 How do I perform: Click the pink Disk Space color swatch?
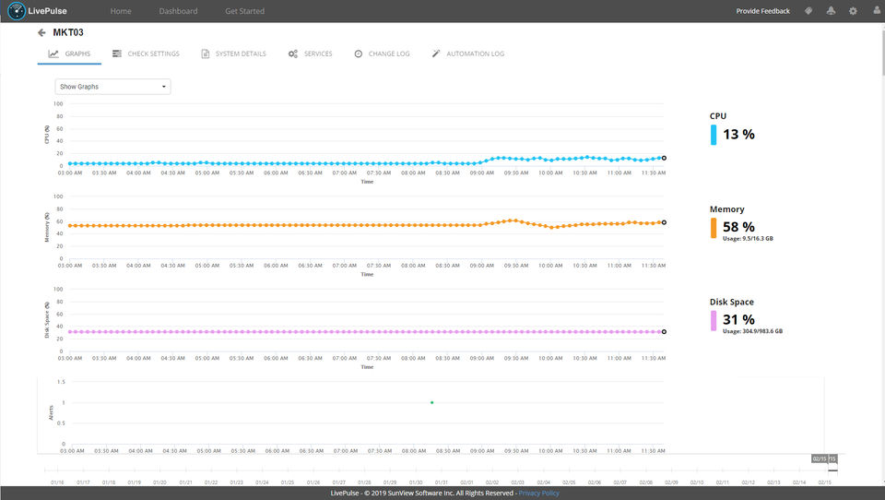pos(714,320)
